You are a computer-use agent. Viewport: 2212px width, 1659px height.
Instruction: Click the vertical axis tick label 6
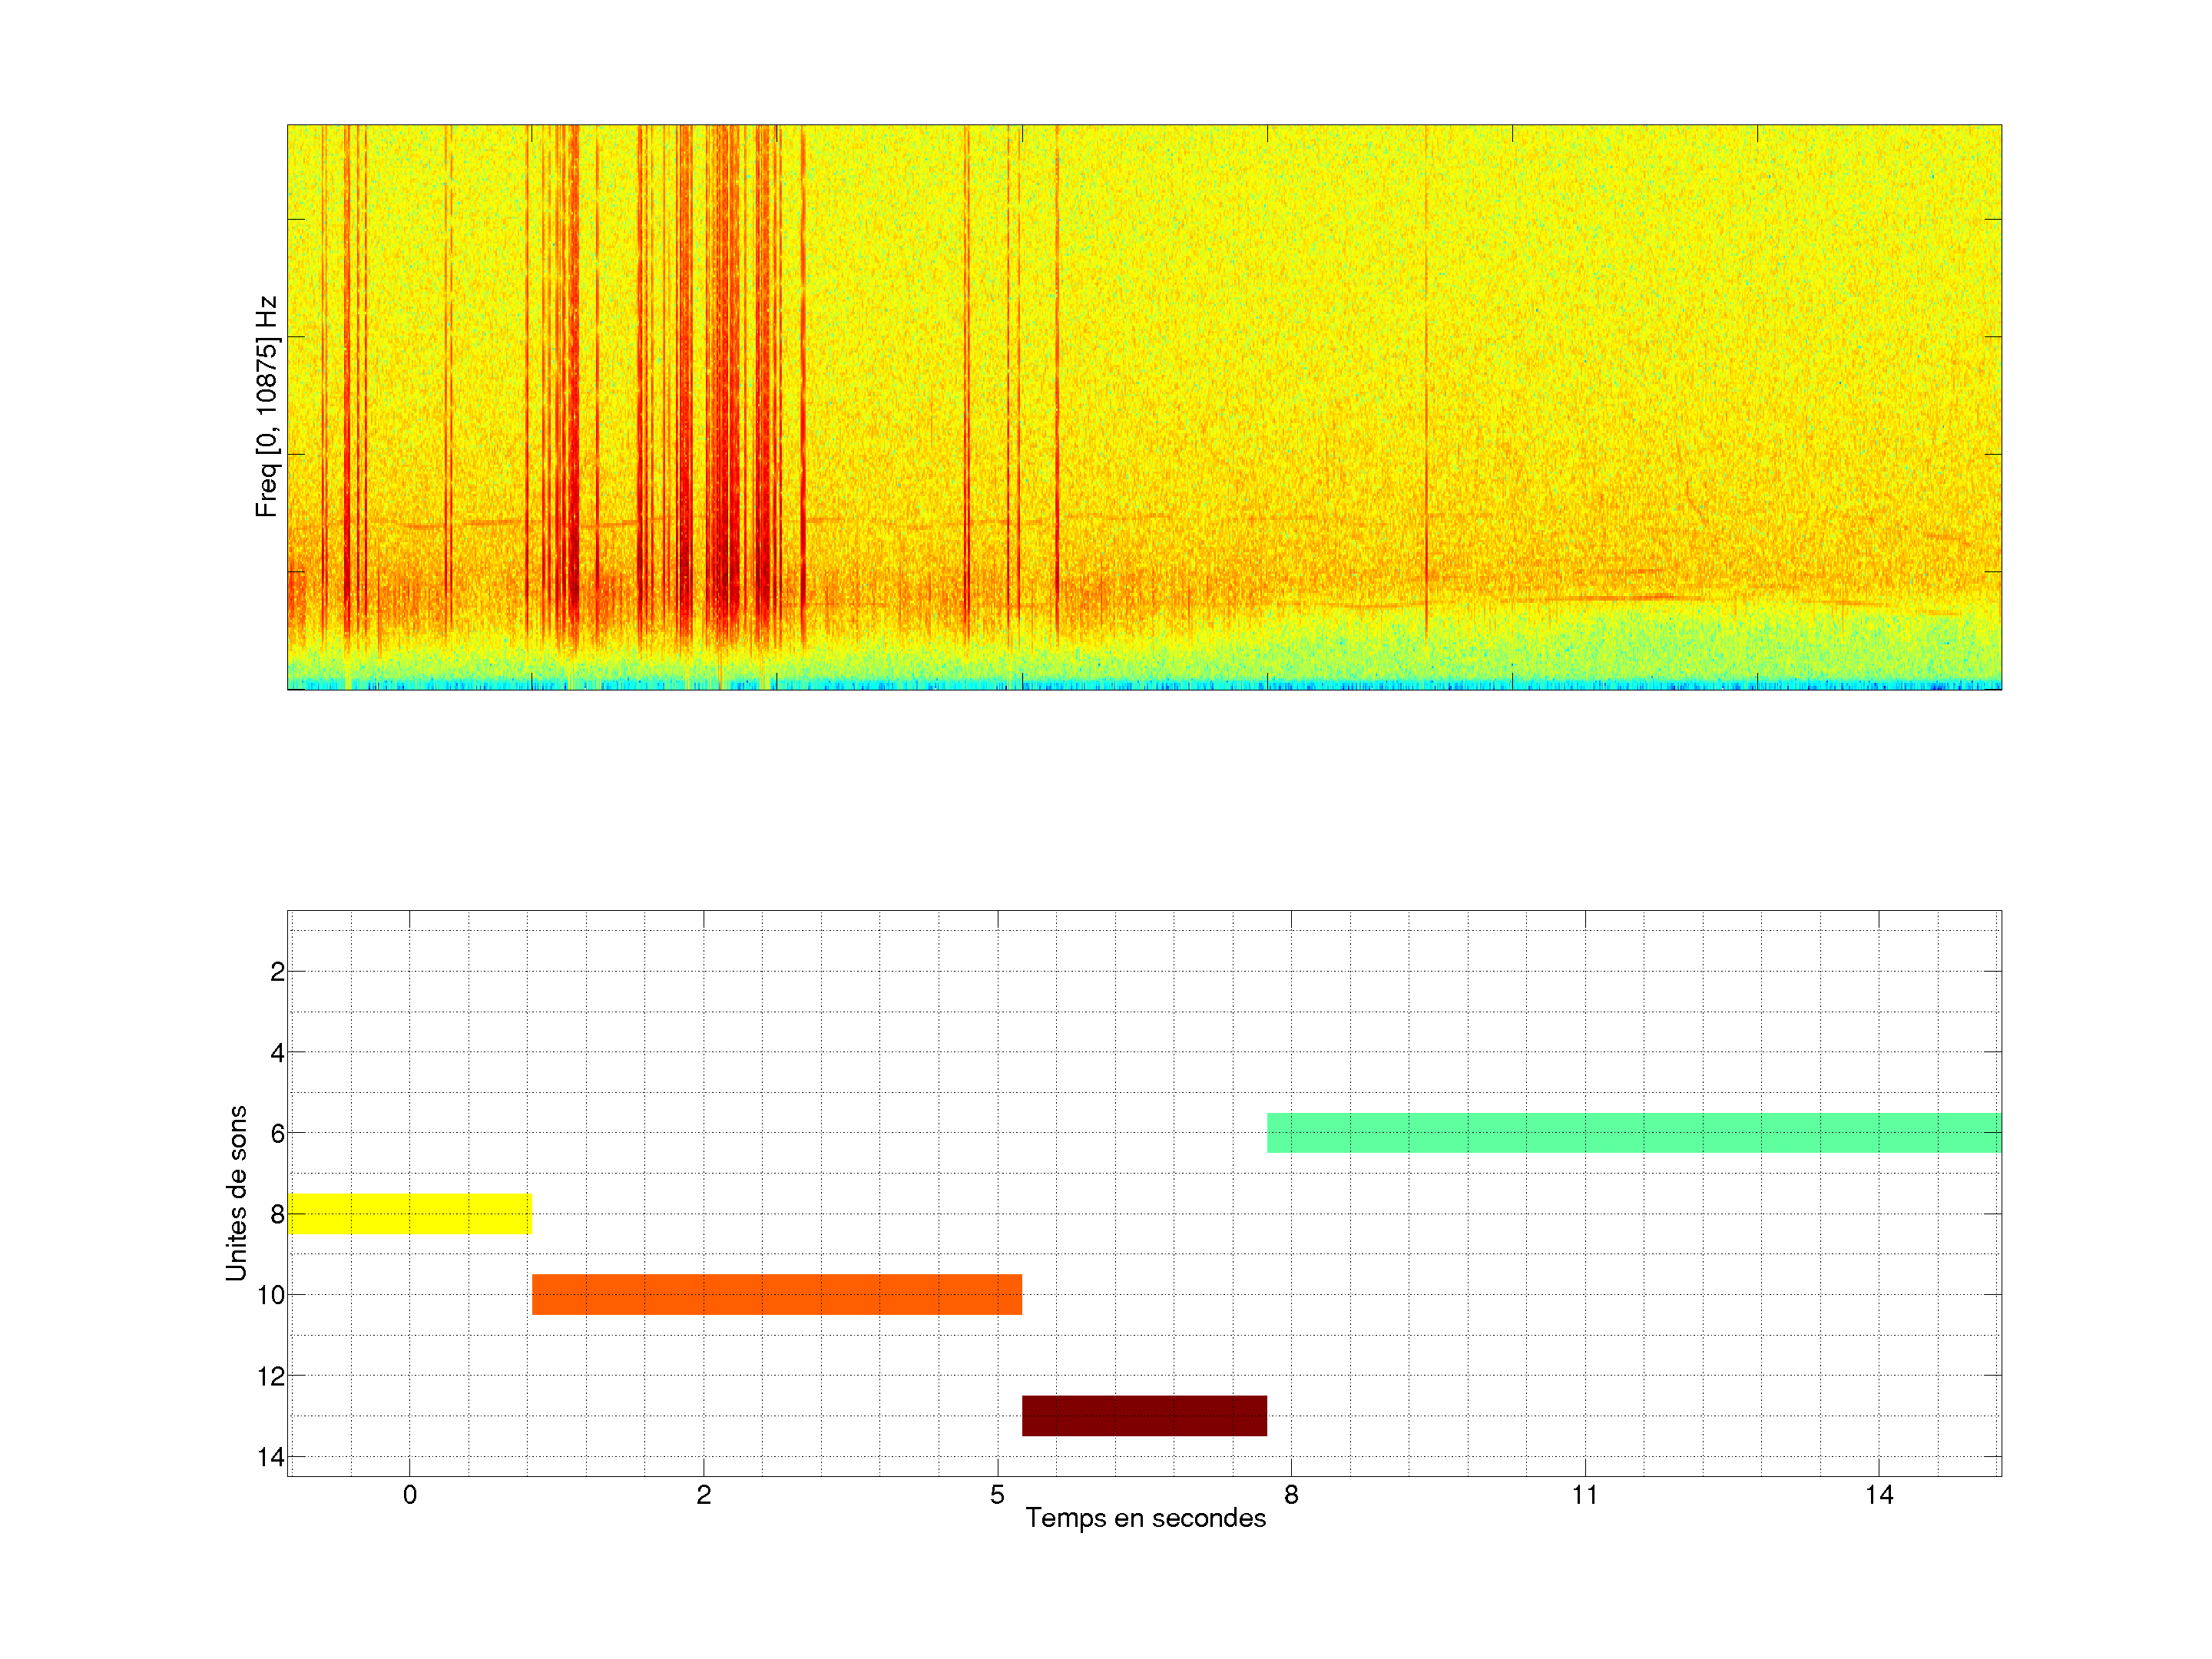pos(277,1134)
